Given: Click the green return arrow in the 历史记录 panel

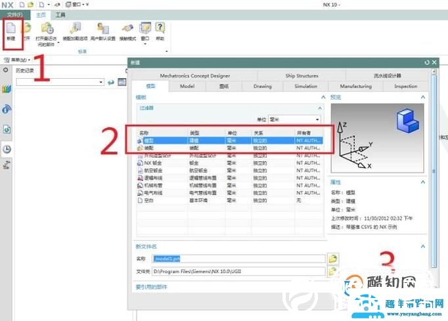Looking at the screenshot, I should (x=111, y=82).
